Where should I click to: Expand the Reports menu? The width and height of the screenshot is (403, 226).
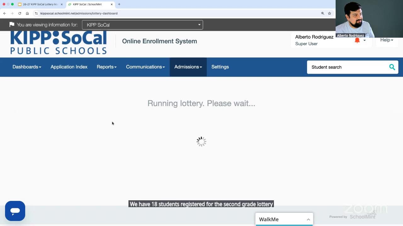pyautogui.click(x=106, y=67)
